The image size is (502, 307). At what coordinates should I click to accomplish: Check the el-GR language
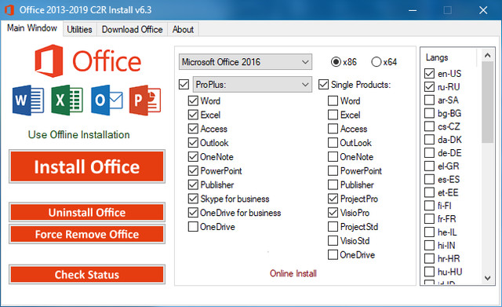(429, 166)
